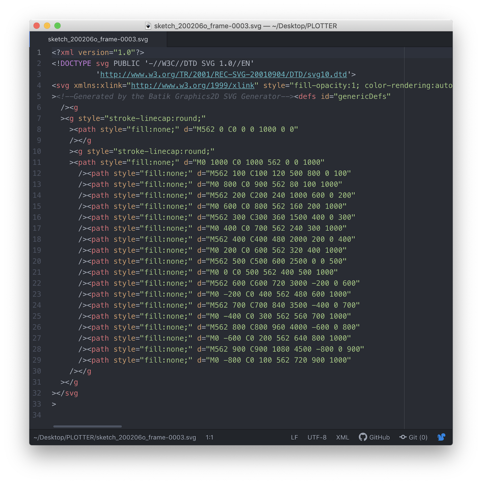Viewport: 482px width, 484px height.
Task: Change the UTF-8 file encoding
Action: click(x=317, y=437)
